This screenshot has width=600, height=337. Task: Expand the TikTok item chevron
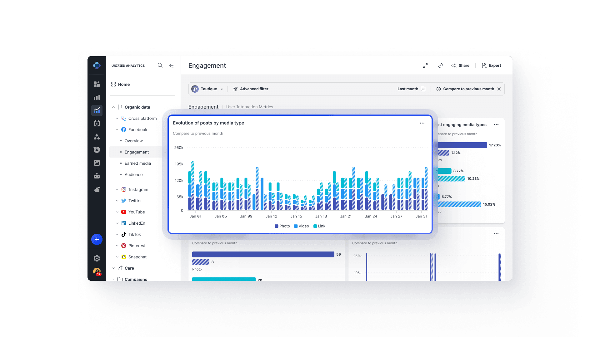pyautogui.click(x=117, y=234)
